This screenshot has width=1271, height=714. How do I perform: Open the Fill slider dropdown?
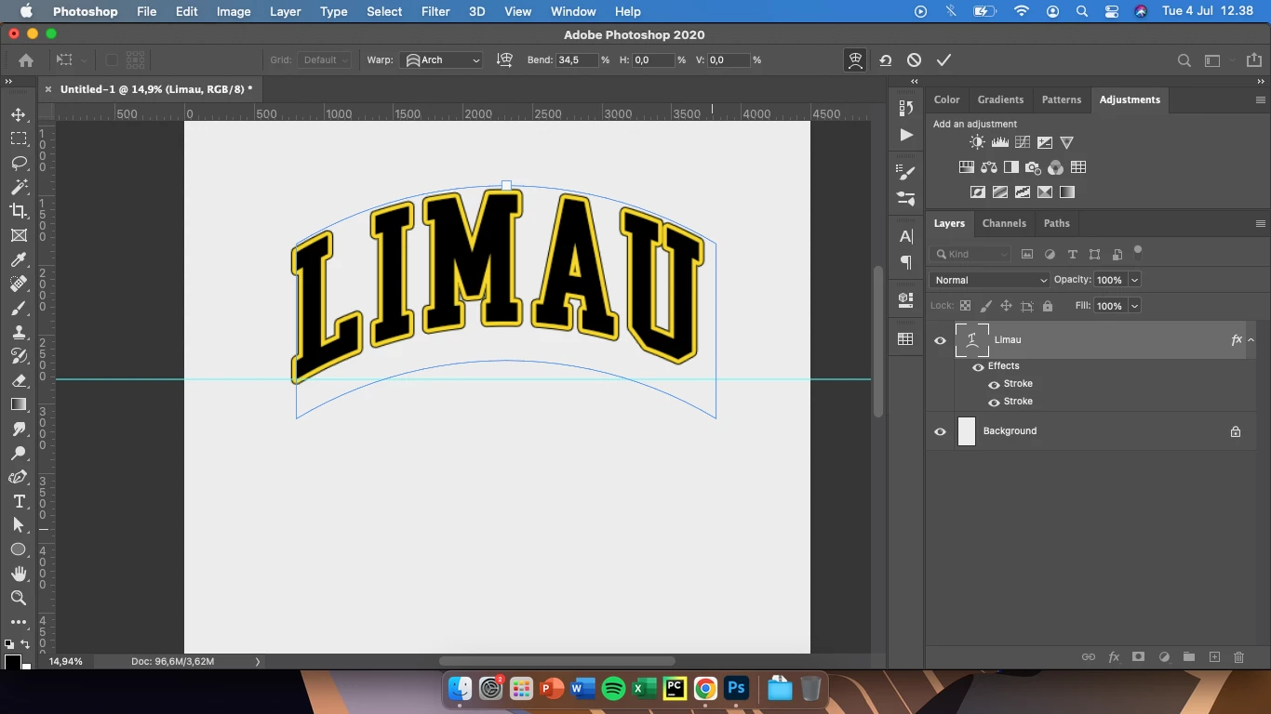1134,306
